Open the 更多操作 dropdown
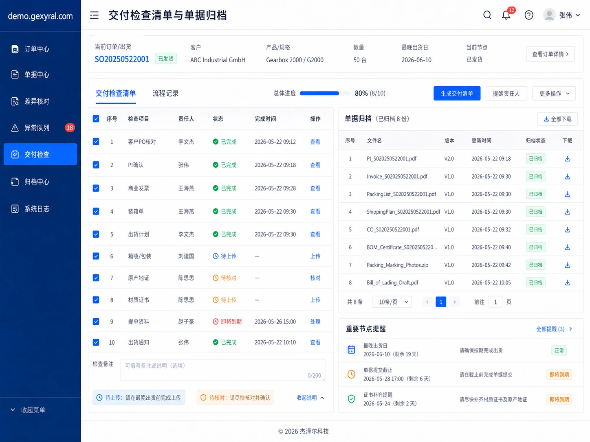 tap(554, 94)
